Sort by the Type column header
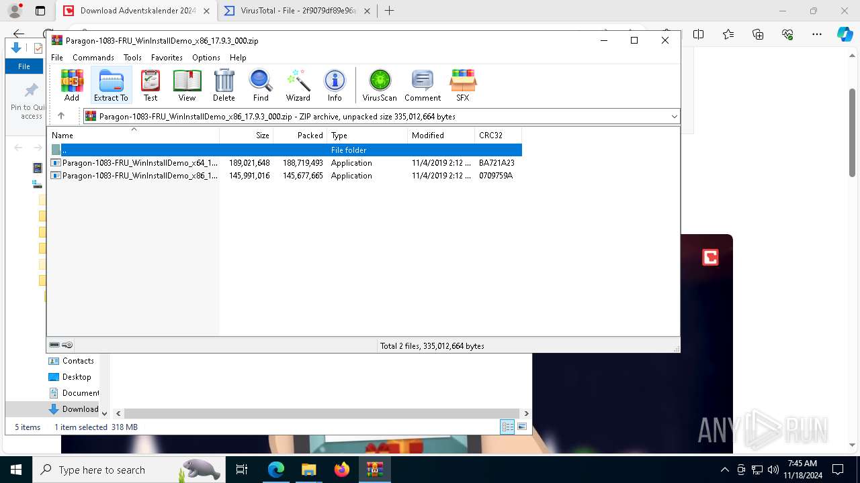 pos(368,135)
